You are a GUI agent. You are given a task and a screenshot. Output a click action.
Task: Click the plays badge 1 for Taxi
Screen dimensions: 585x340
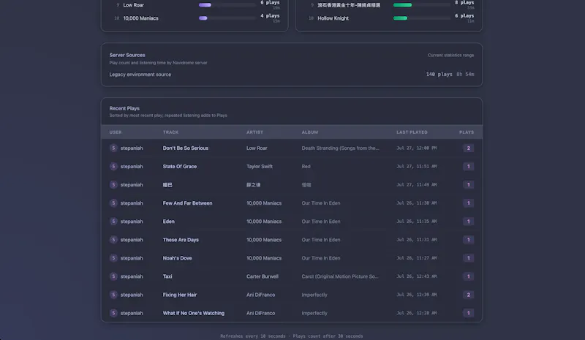(x=468, y=276)
